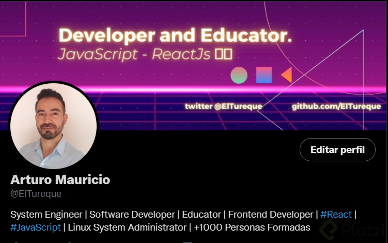Click the Linux System Administrator bio text
This screenshot has height=243, width=388.
click(x=127, y=227)
